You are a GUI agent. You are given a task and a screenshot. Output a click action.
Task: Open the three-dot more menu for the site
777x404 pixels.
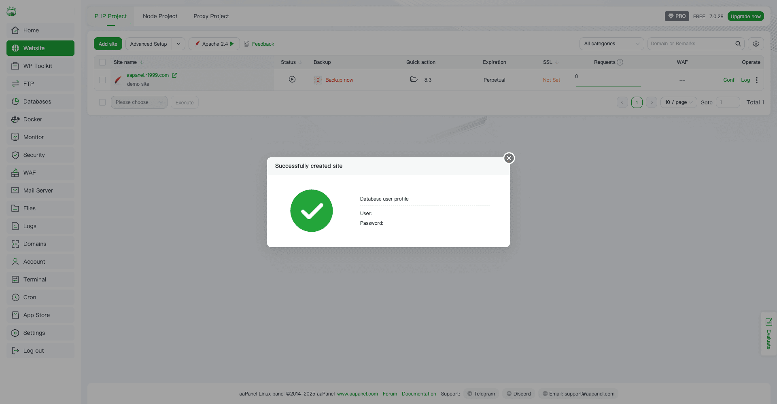(756, 80)
